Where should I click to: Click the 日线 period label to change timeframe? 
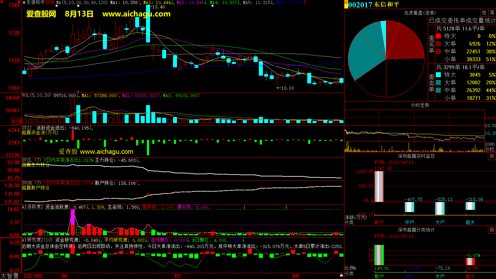[50, 2]
